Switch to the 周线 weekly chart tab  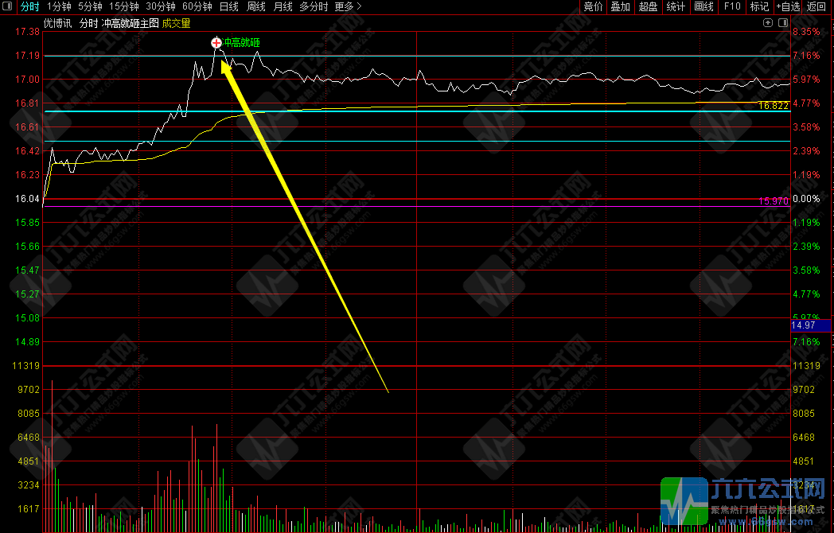[x=255, y=7]
